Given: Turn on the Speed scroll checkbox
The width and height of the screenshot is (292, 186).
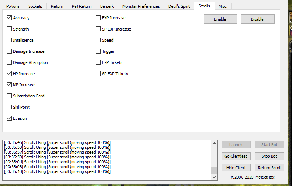Looking at the screenshot, I should pyautogui.click(x=98, y=40).
